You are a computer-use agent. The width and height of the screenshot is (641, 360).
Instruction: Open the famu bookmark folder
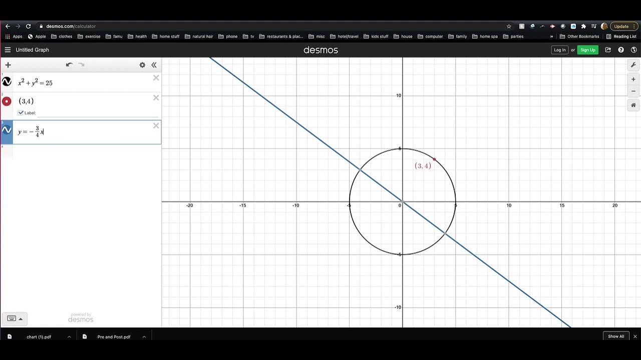(114, 36)
